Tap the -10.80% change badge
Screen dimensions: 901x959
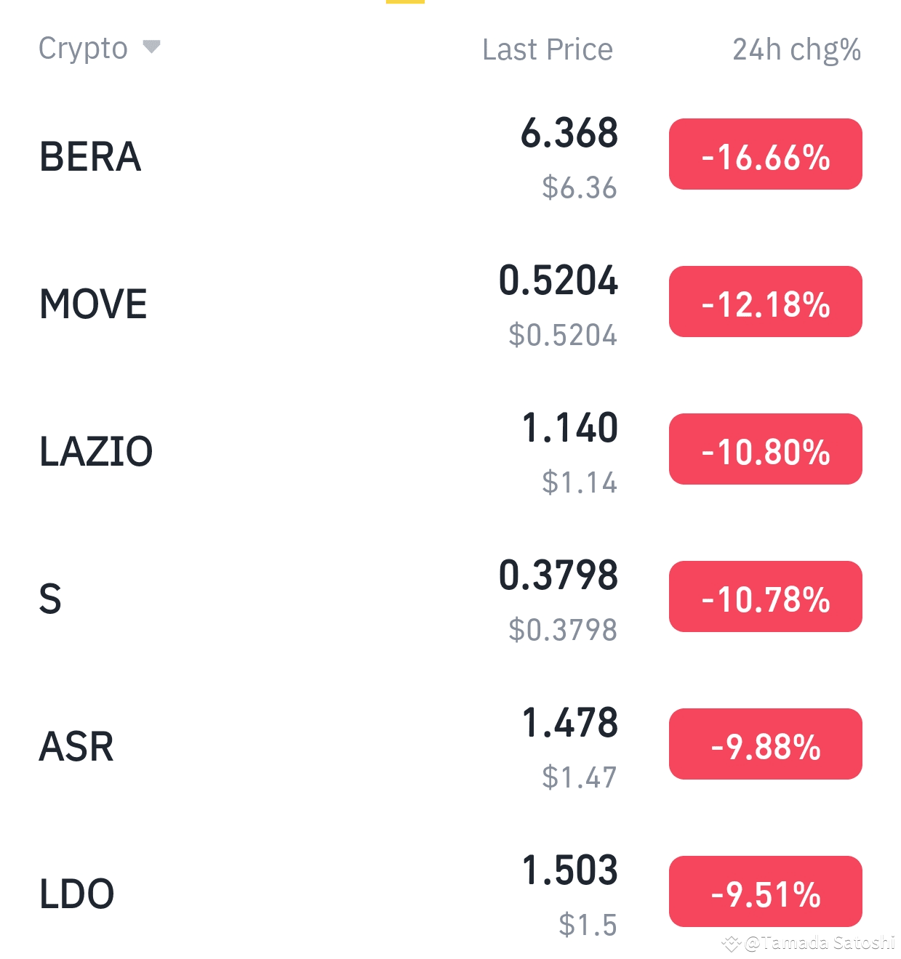766,449
